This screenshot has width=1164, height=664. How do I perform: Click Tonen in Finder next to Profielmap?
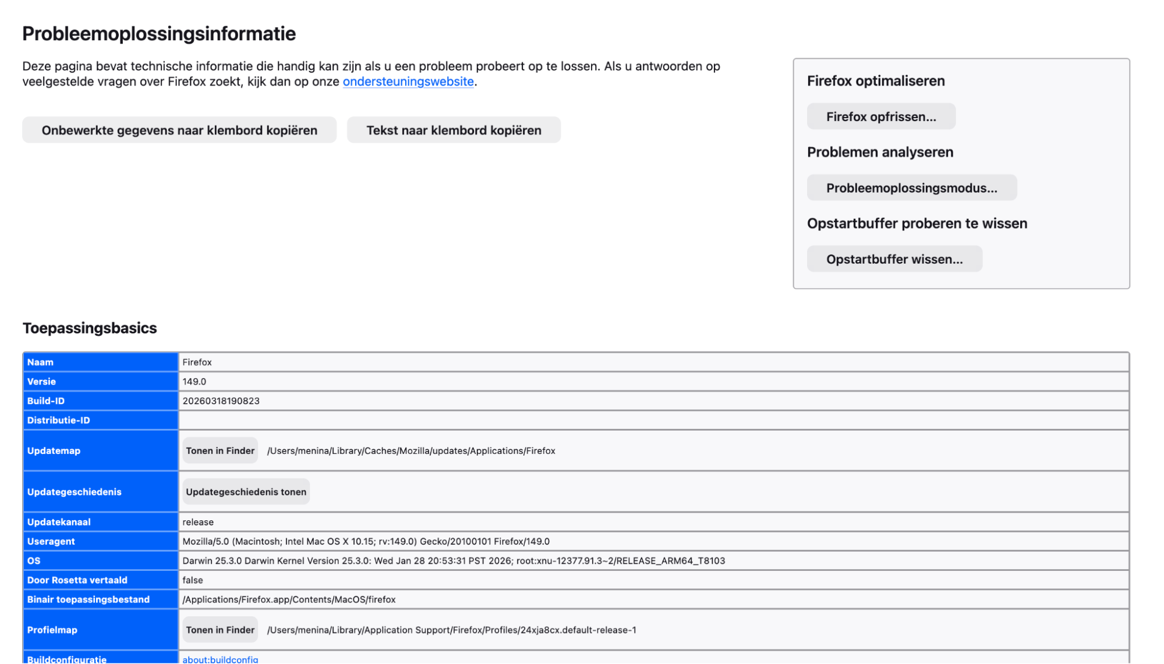[220, 629]
